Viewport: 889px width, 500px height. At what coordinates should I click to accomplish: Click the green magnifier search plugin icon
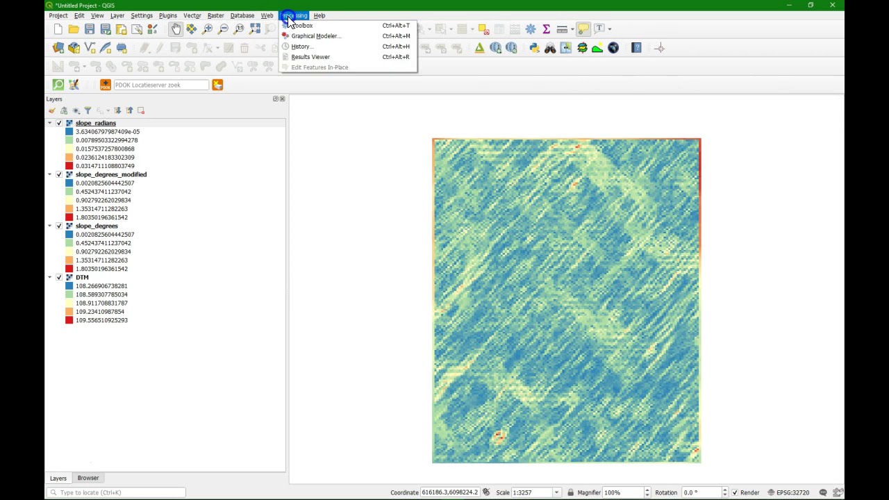58,85
